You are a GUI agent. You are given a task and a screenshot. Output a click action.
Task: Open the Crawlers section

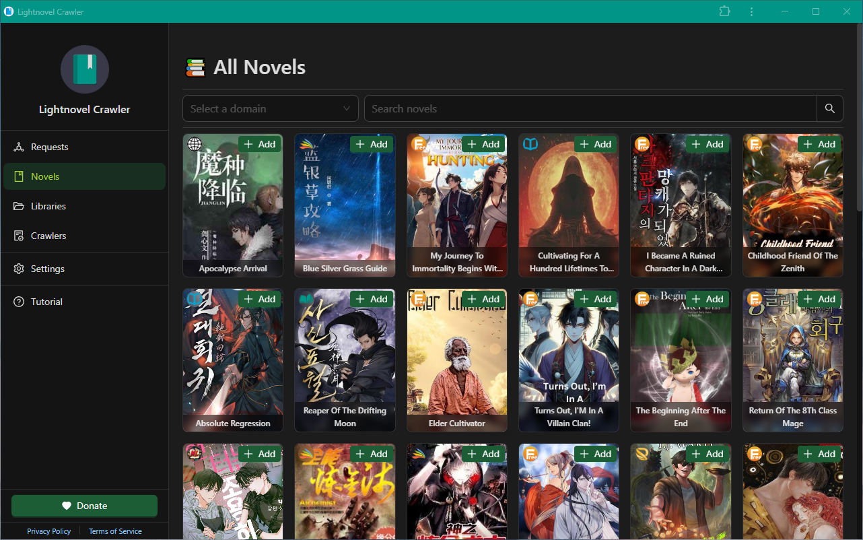point(85,236)
